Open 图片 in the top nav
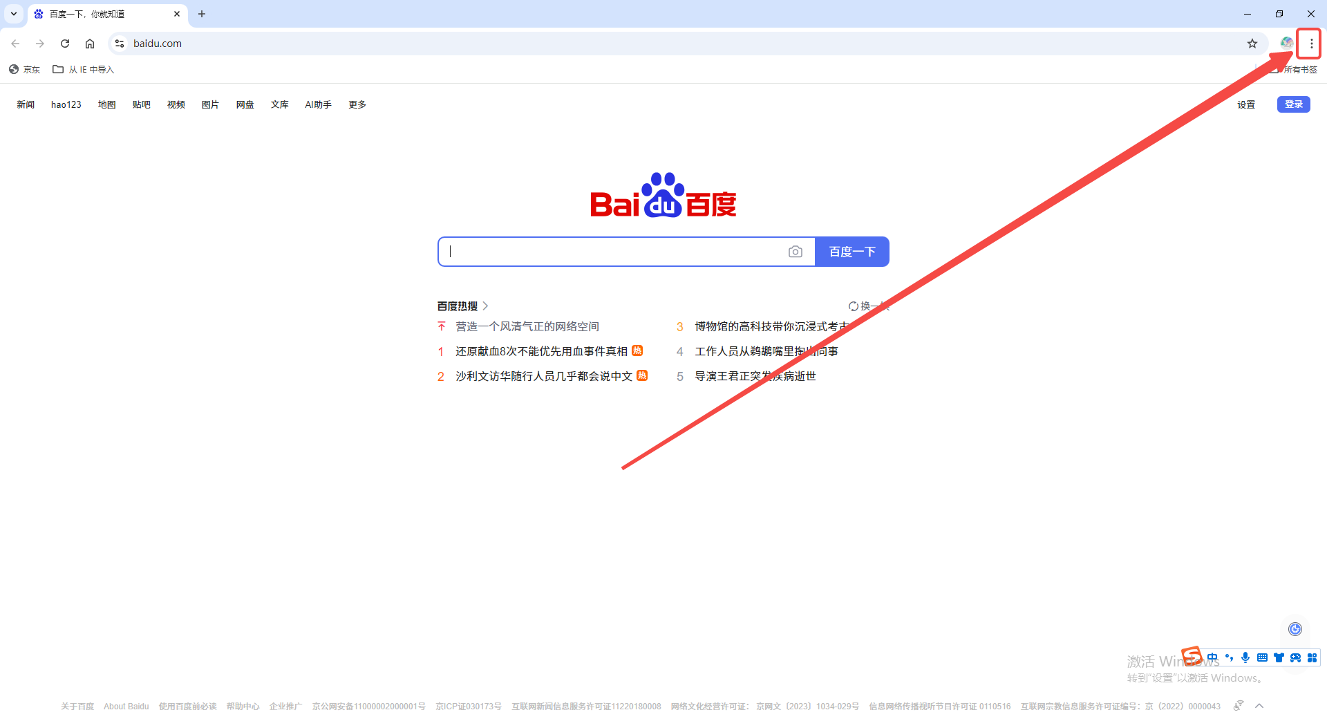The width and height of the screenshot is (1327, 719). click(x=211, y=104)
